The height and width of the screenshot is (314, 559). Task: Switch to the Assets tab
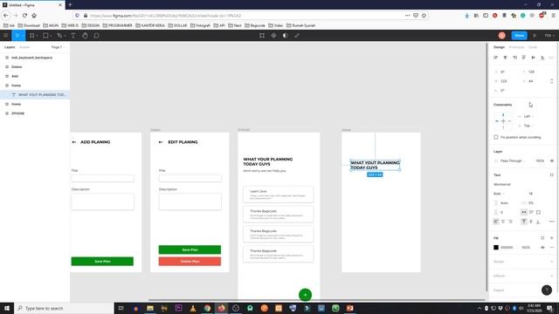pyautogui.click(x=24, y=47)
